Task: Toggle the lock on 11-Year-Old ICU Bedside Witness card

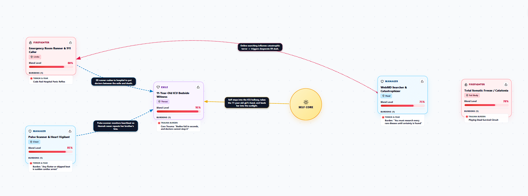Action: (x=198, y=87)
